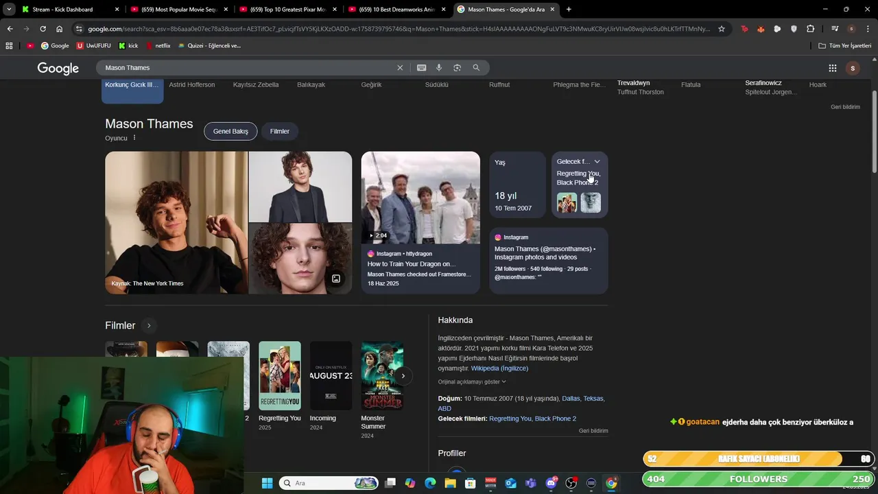The width and height of the screenshot is (878, 494).
Task: Open the UwUFUFU bookmark
Action: coord(94,45)
